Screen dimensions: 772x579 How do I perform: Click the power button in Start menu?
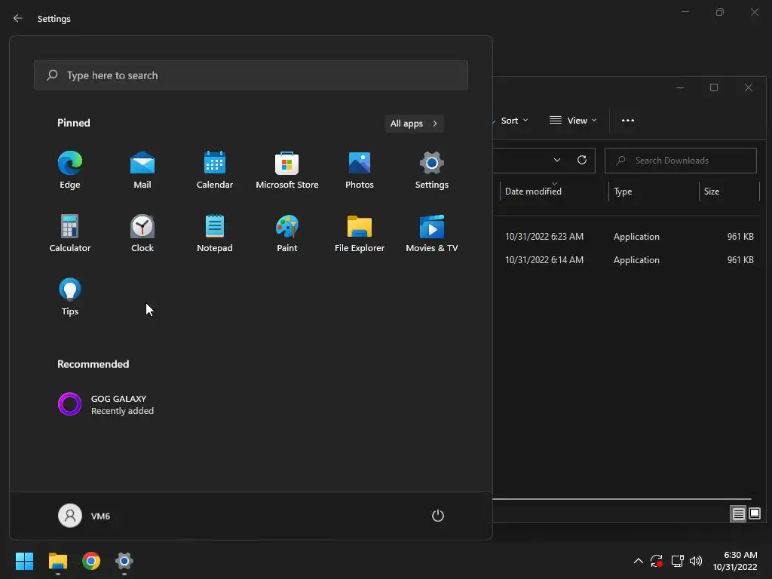[438, 516]
